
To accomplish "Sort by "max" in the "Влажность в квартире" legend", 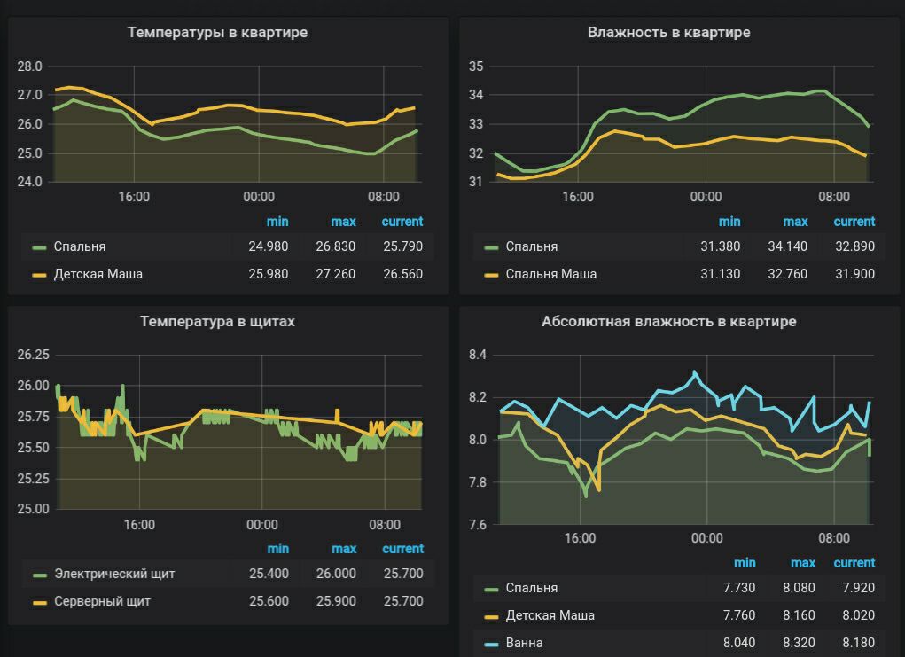I will click(795, 222).
